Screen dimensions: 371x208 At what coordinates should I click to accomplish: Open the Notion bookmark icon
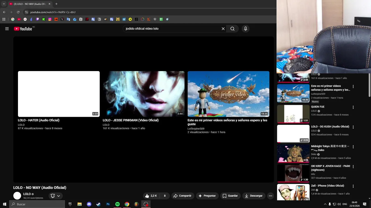click(99, 19)
